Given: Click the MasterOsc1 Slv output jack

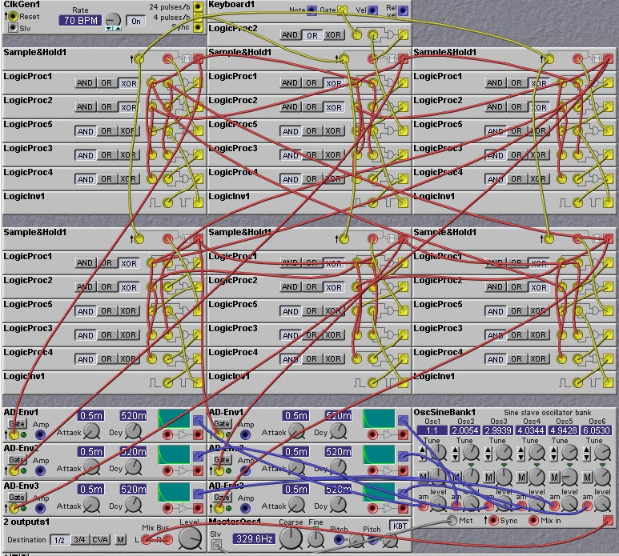Looking at the screenshot, I should coord(216,544).
